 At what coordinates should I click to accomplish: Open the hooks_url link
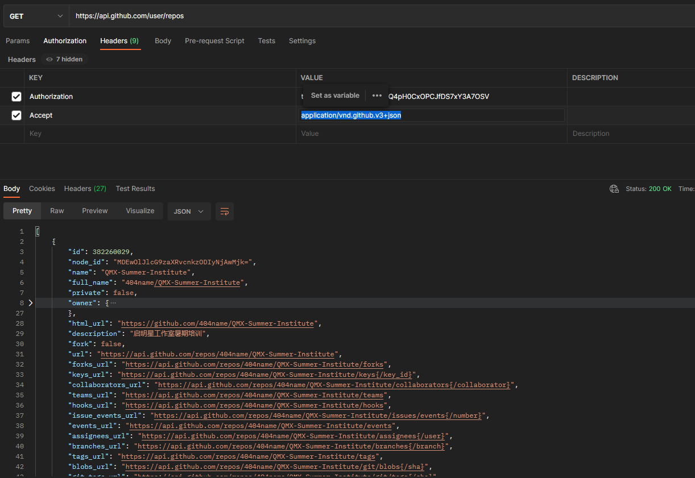[x=254, y=405]
